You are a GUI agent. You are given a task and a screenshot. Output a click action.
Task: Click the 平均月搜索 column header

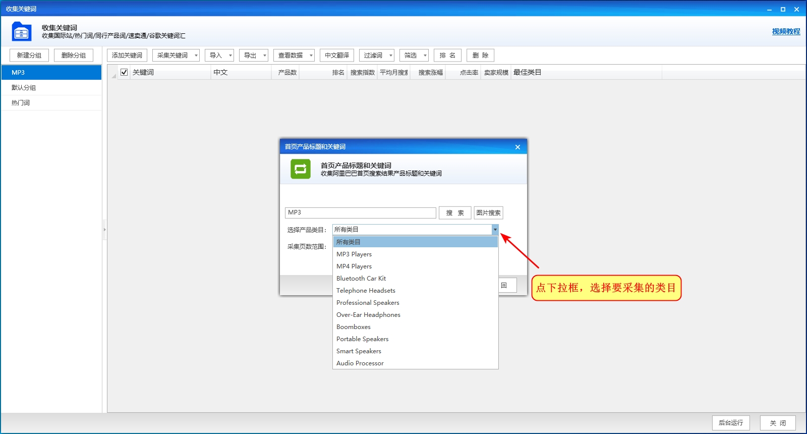click(x=394, y=72)
